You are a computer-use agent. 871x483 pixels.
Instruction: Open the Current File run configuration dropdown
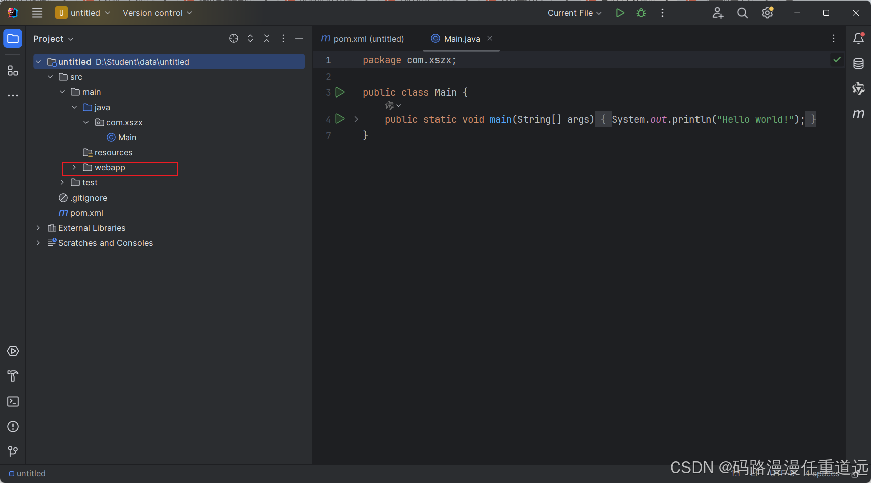tap(574, 13)
